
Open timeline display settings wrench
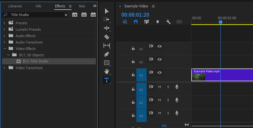pyautogui.click(x=168, y=22)
